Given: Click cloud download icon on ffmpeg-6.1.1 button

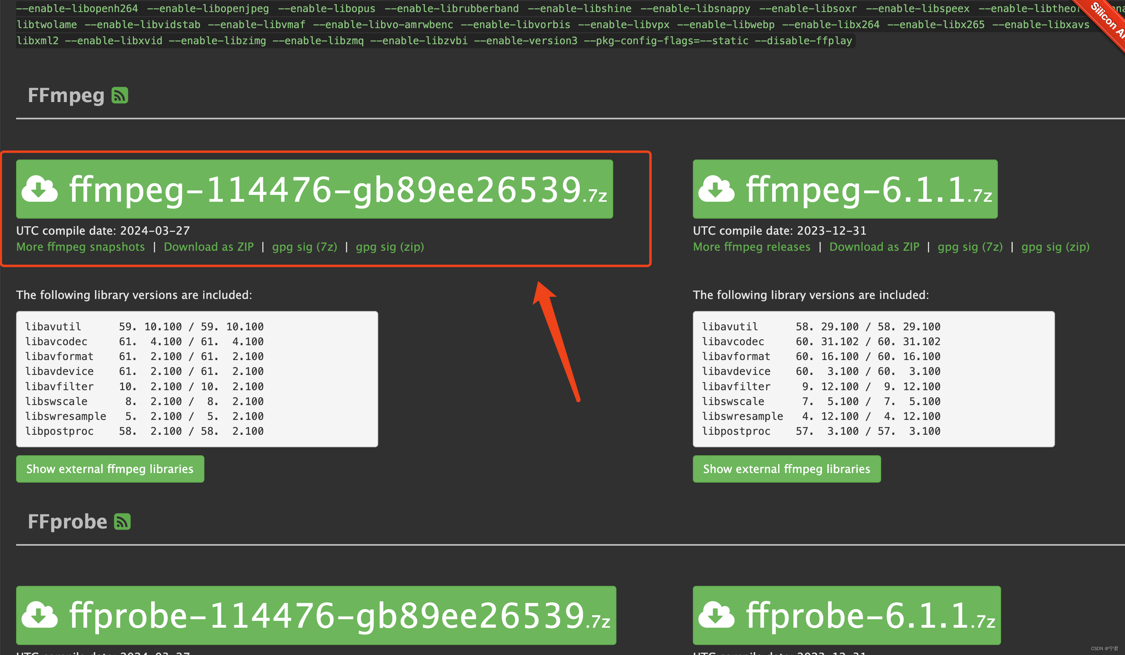Looking at the screenshot, I should click(716, 189).
